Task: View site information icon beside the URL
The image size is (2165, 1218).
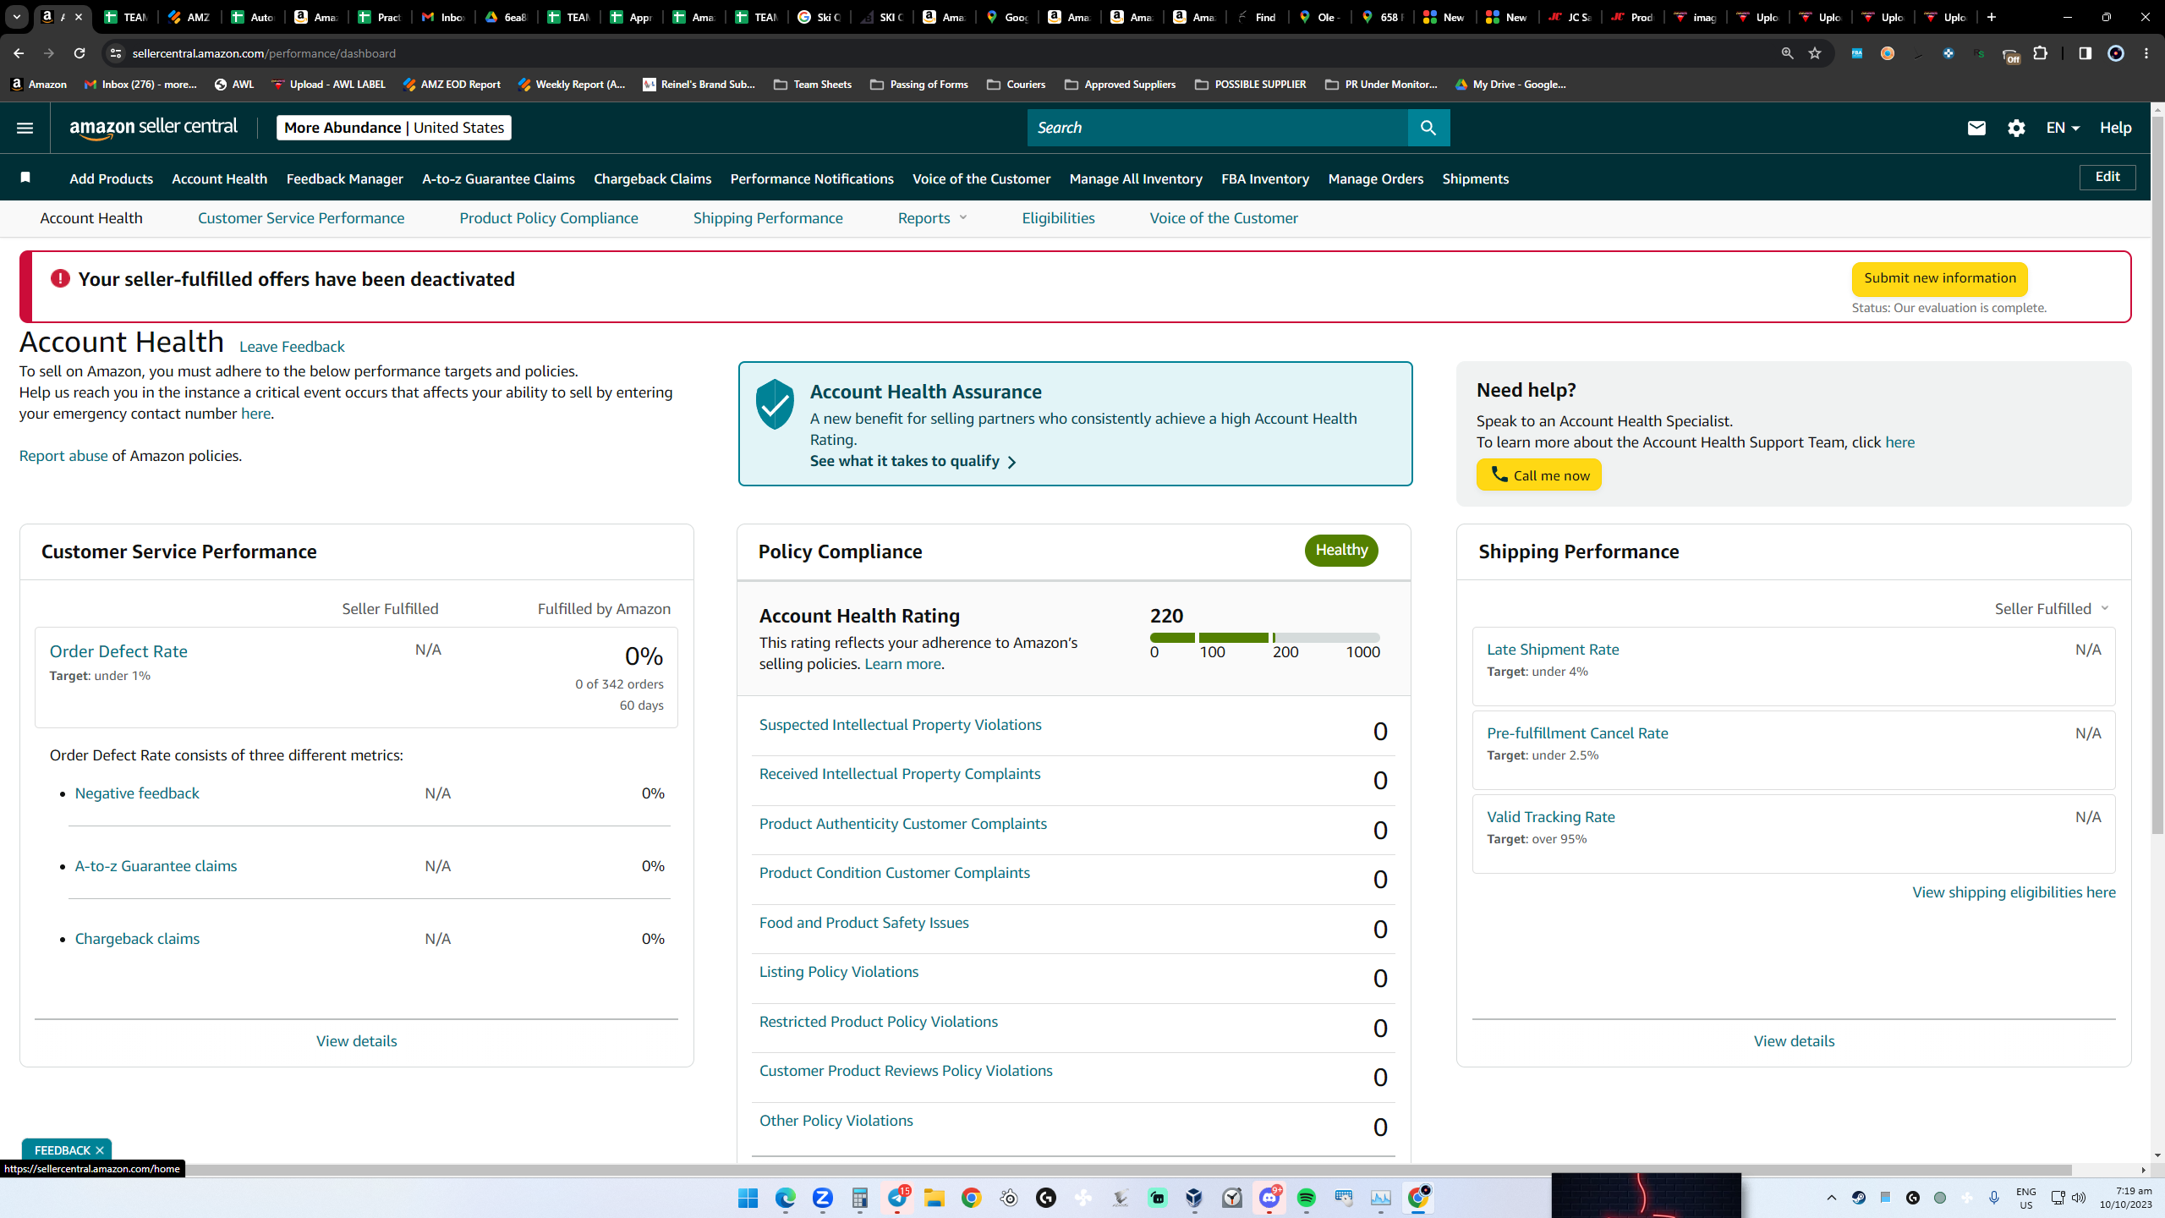Action: pyautogui.click(x=116, y=53)
